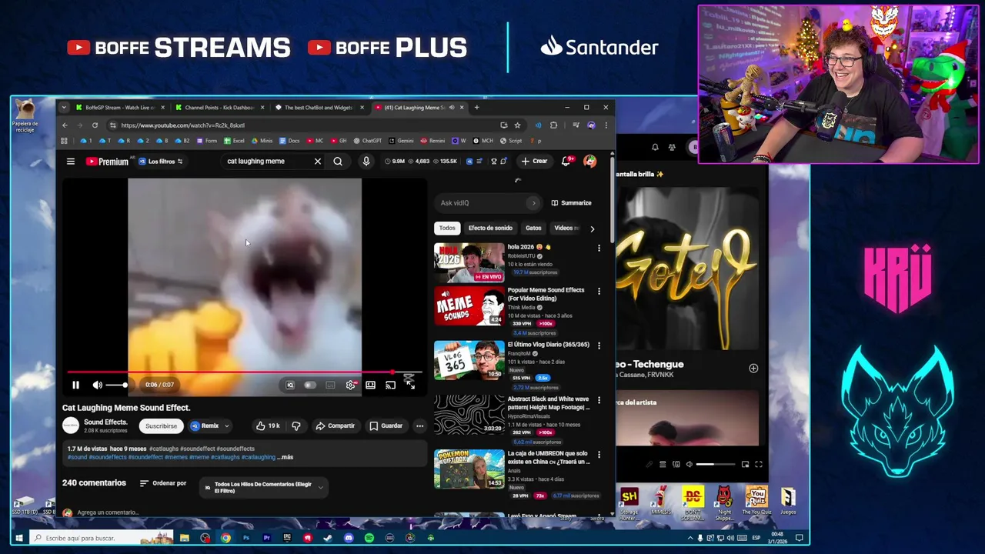
Task: Adjust the YouTube volume slider
Action: point(116,385)
